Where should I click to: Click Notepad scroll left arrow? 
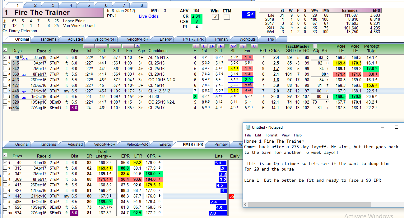[x=246, y=205]
